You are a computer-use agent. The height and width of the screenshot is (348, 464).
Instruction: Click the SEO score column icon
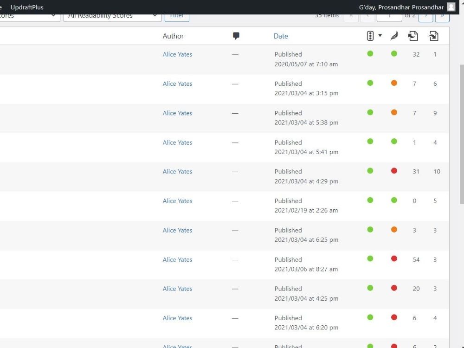370,36
